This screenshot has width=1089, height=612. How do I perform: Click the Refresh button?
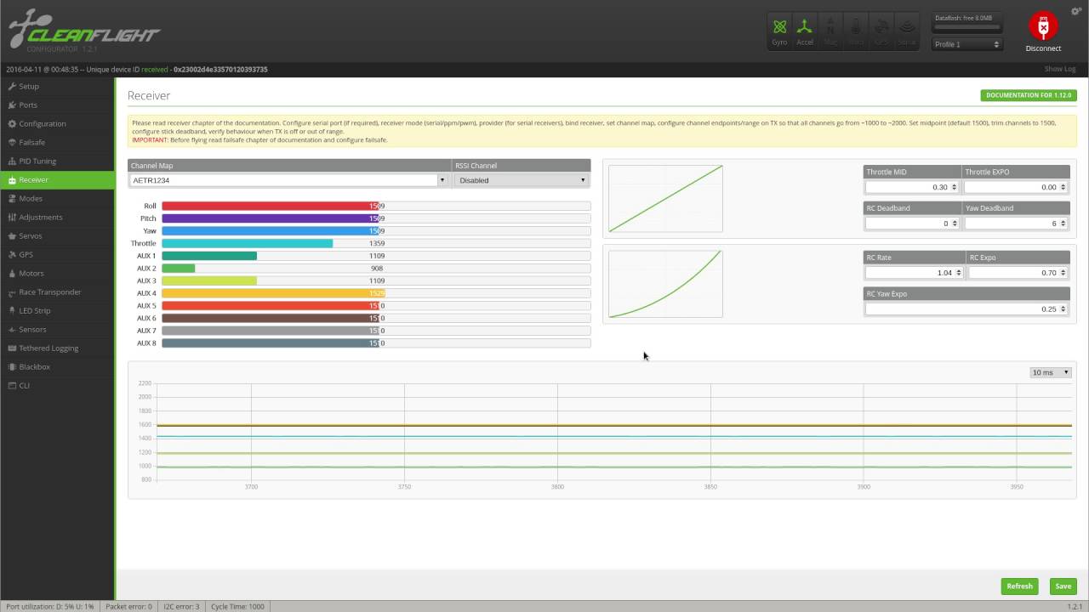[x=1019, y=586]
